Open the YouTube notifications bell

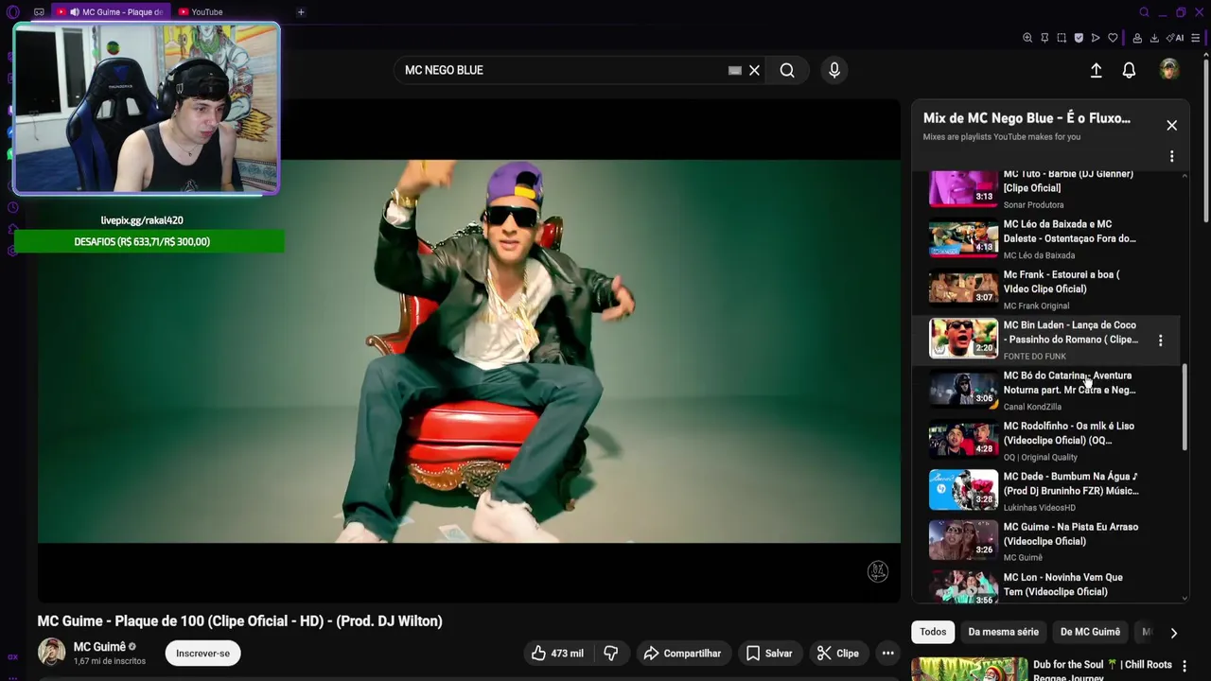[x=1129, y=70]
